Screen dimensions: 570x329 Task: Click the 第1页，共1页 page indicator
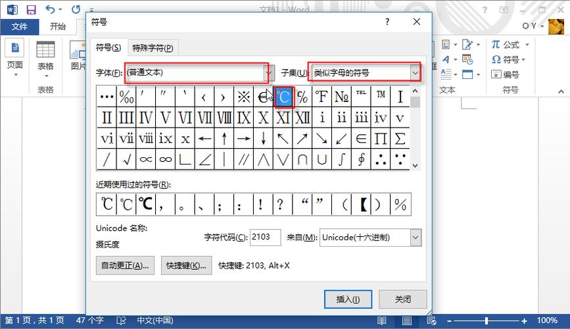35,320
